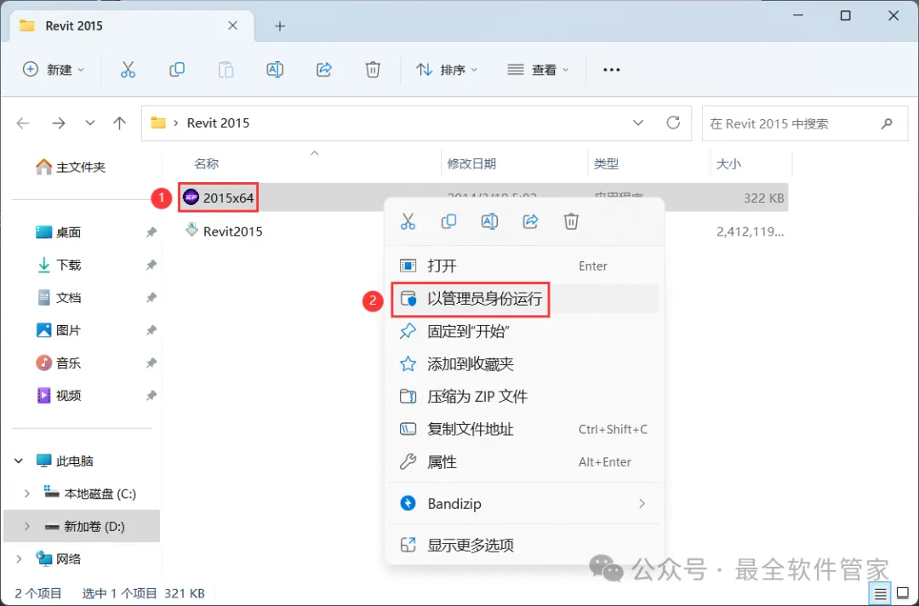The height and width of the screenshot is (606, 919).
Task: Click the Rename icon in the context menu
Action: pyautogui.click(x=489, y=221)
